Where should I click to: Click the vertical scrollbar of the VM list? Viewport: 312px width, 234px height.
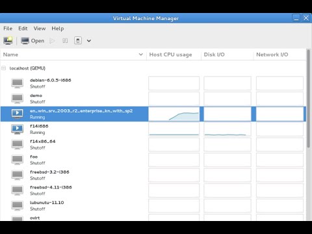308,99
